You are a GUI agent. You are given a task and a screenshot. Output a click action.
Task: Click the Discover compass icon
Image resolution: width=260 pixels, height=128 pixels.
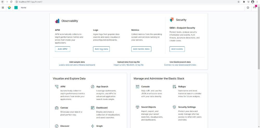(x=57, y=126)
